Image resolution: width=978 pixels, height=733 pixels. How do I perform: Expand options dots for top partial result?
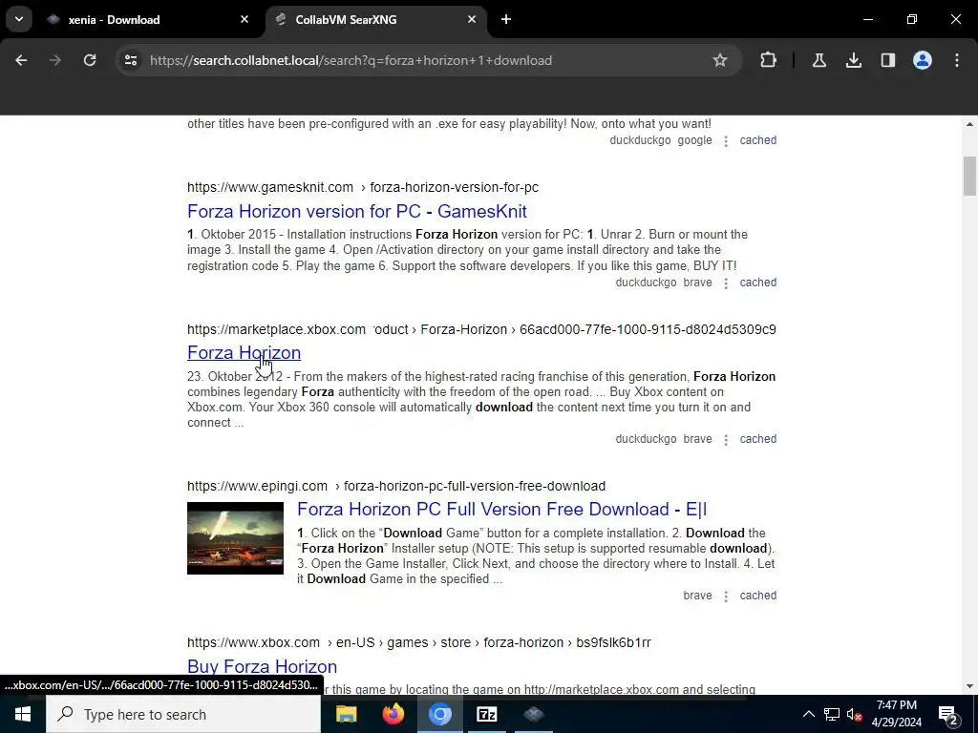726,141
